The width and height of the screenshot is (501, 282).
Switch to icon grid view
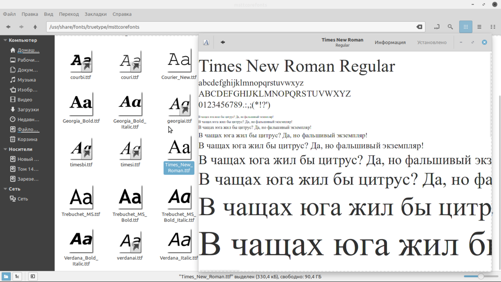click(466, 27)
